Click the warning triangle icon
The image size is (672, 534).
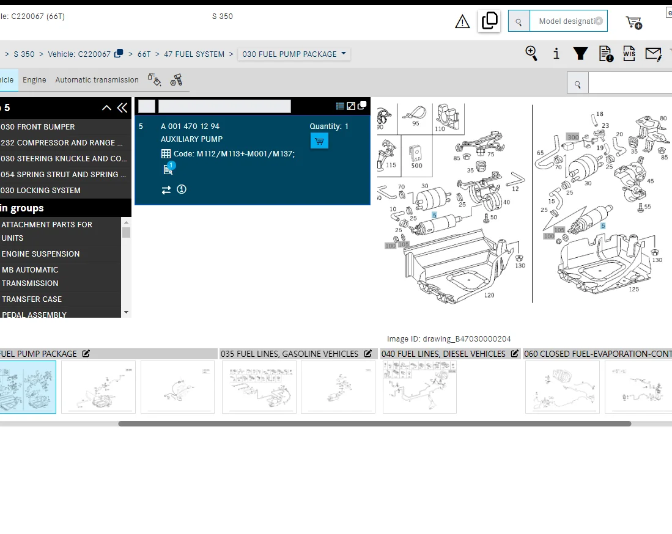coord(462,21)
